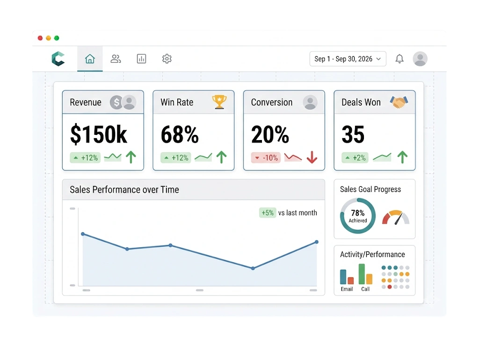Viewport: 479px width, 347px height.
Task: Click the Revenue card title
Action: pyautogui.click(x=86, y=102)
